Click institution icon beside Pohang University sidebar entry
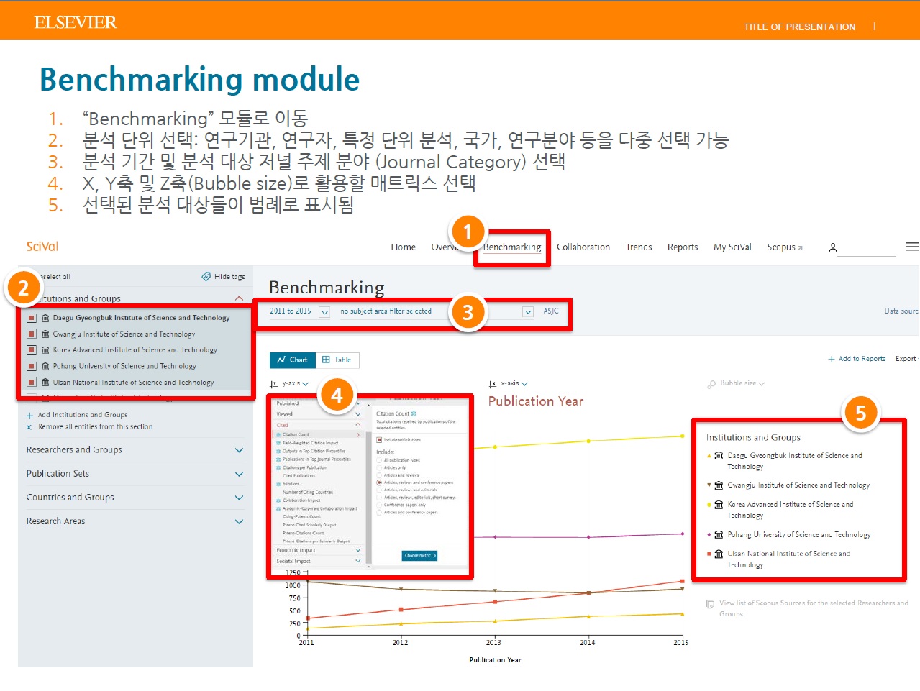920x691 pixels. click(x=45, y=367)
